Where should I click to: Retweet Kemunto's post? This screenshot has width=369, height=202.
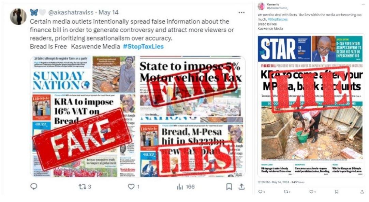[287, 192]
